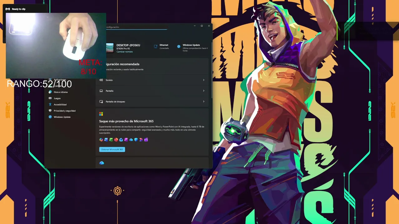Select the Hora e idioma globe icon

(x=50, y=92)
